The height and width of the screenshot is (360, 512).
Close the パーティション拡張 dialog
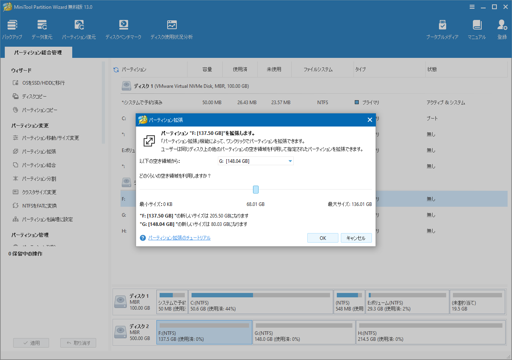point(370,120)
